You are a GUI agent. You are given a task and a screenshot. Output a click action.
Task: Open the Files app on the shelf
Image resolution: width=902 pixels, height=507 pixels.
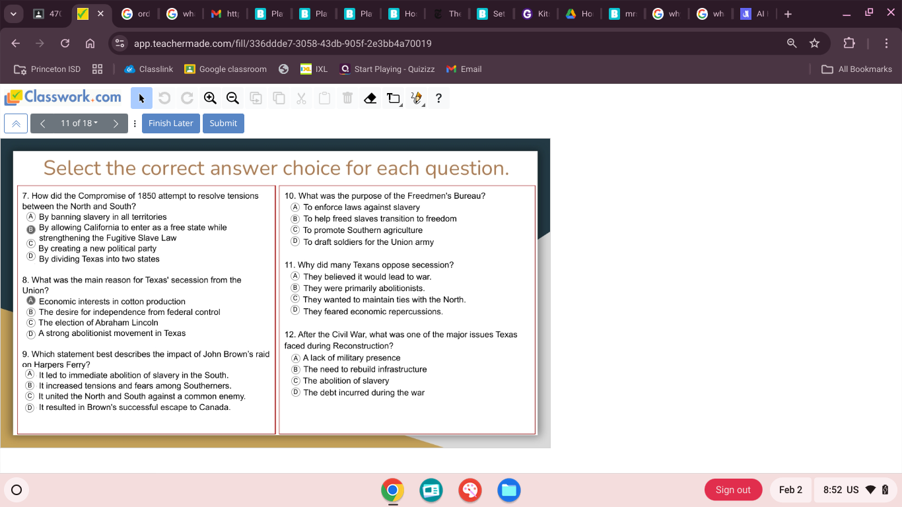(509, 490)
